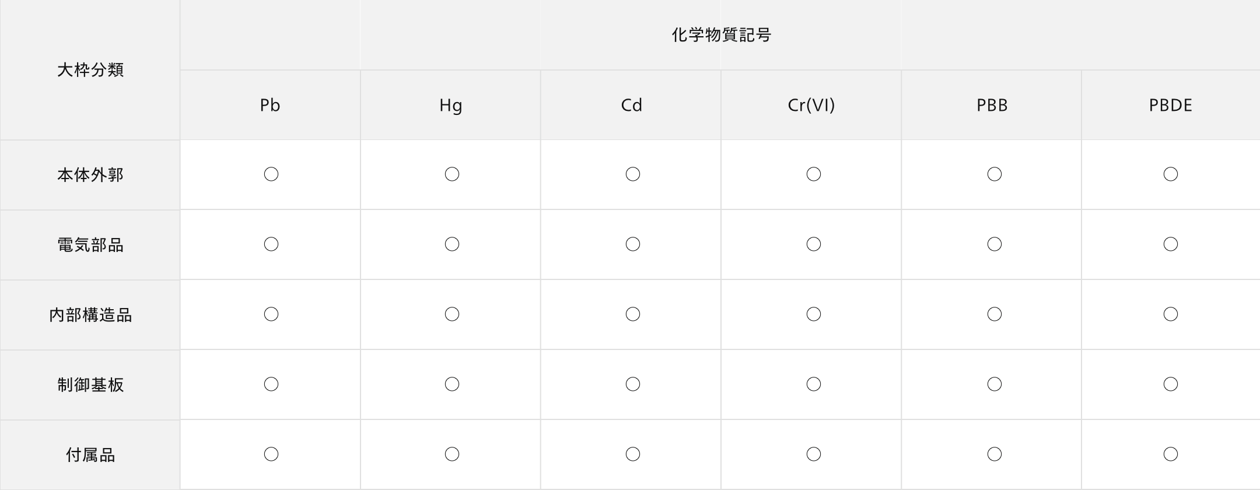Image resolution: width=1260 pixels, height=490 pixels.
Task: Select the 制御基板 row label
Action: pyautogui.click(x=90, y=385)
